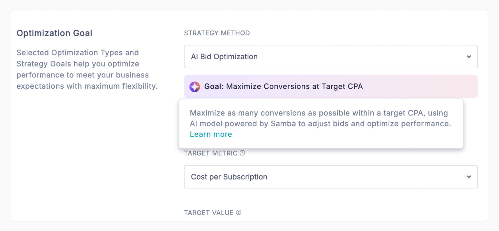Click the TARGET METRIC label text

point(211,153)
